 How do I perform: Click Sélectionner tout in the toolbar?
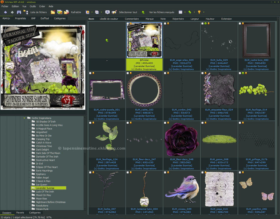[128, 12]
